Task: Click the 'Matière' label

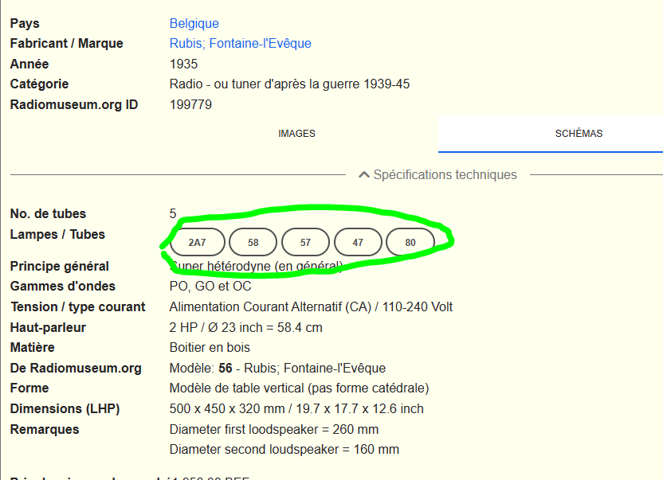Action: [33, 347]
